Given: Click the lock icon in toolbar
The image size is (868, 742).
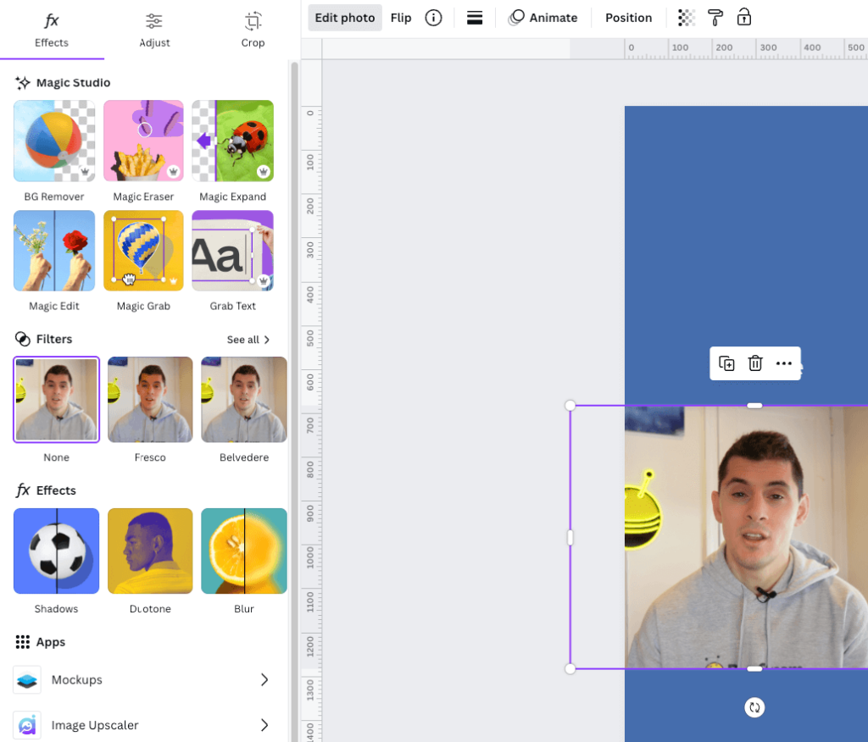Looking at the screenshot, I should (x=744, y=18).
